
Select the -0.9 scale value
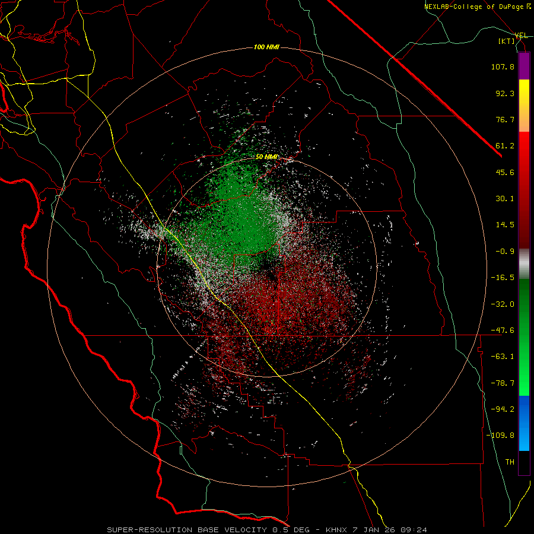(505, 251)
